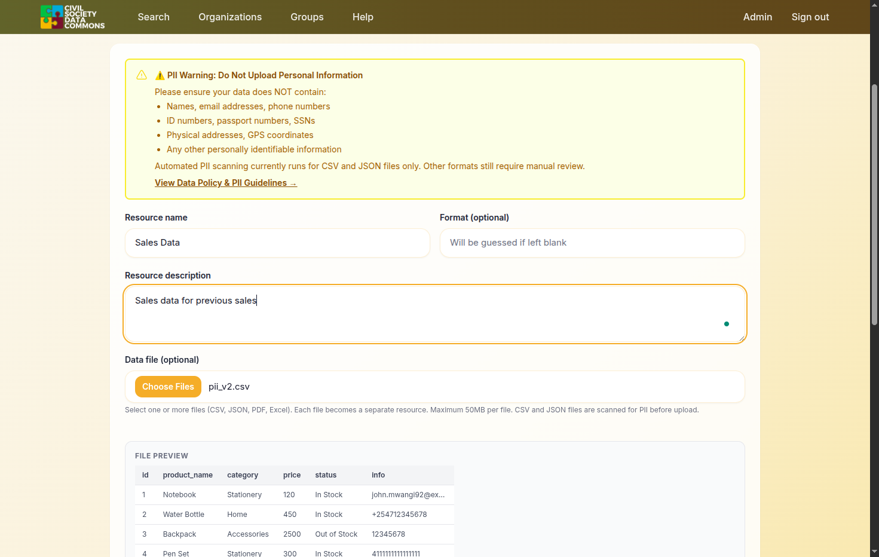Viewport: 879px width, 557px height.
Task: Click the outlined warning triangle icon
Action: point(142,75)
